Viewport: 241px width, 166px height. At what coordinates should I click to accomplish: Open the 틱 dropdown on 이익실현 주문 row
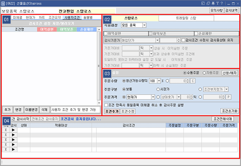151,48
